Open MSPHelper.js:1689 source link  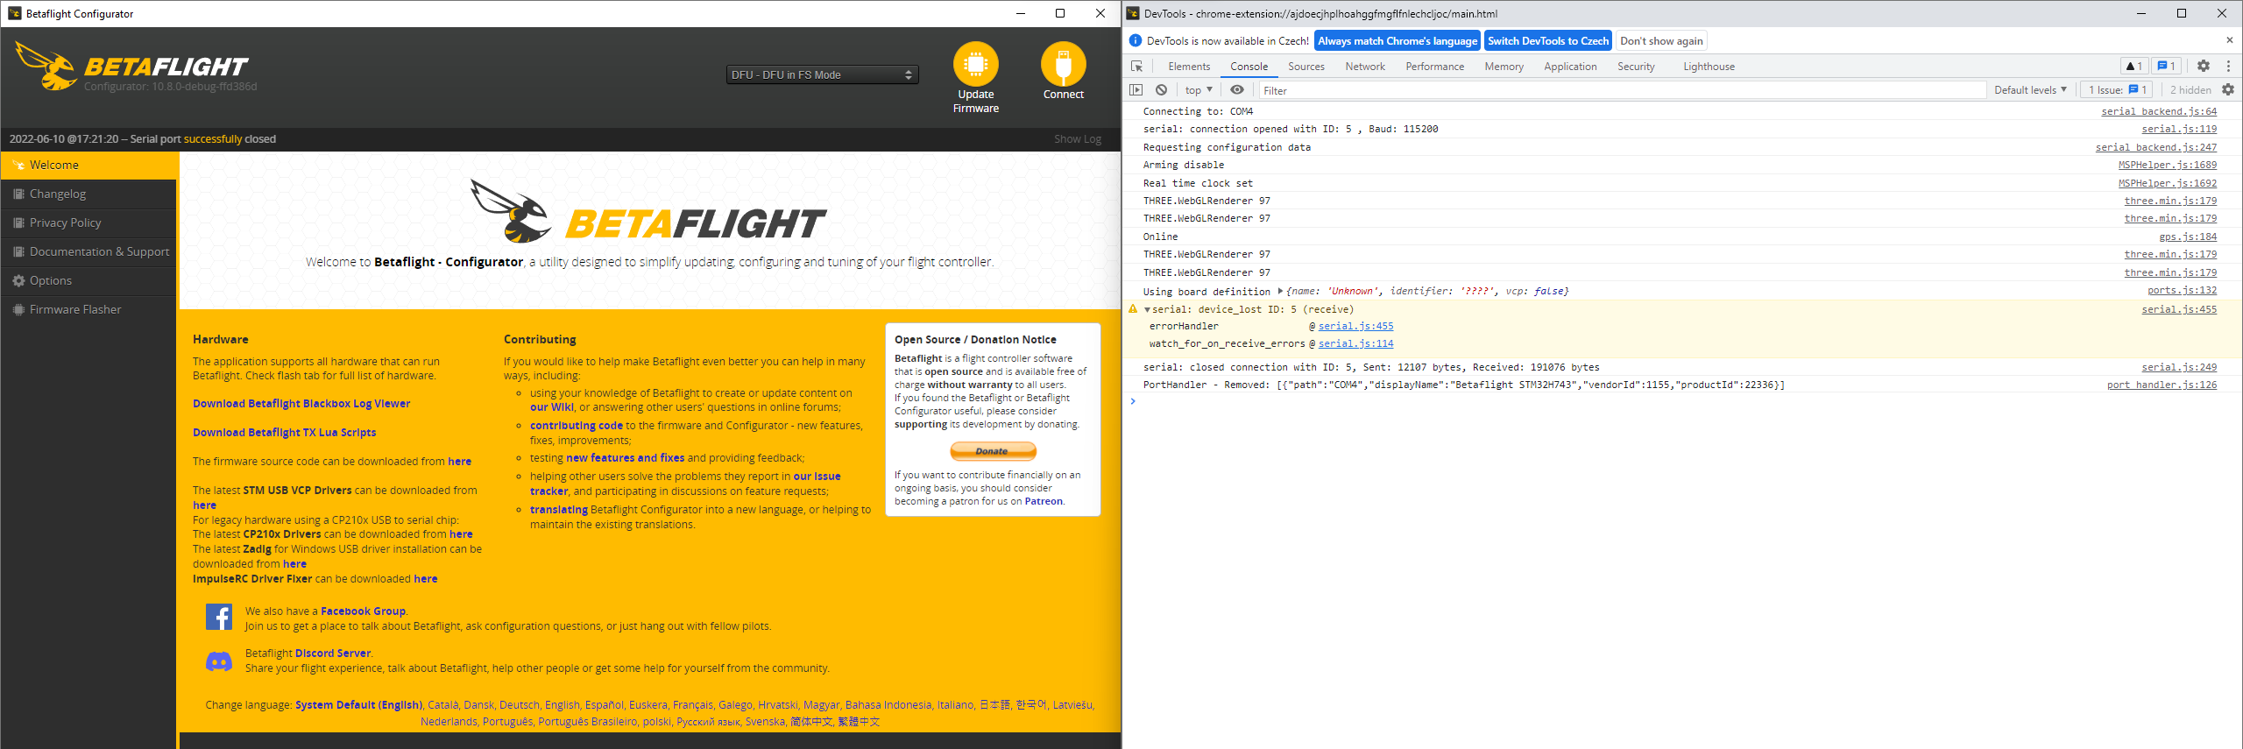pos(2168,165)
